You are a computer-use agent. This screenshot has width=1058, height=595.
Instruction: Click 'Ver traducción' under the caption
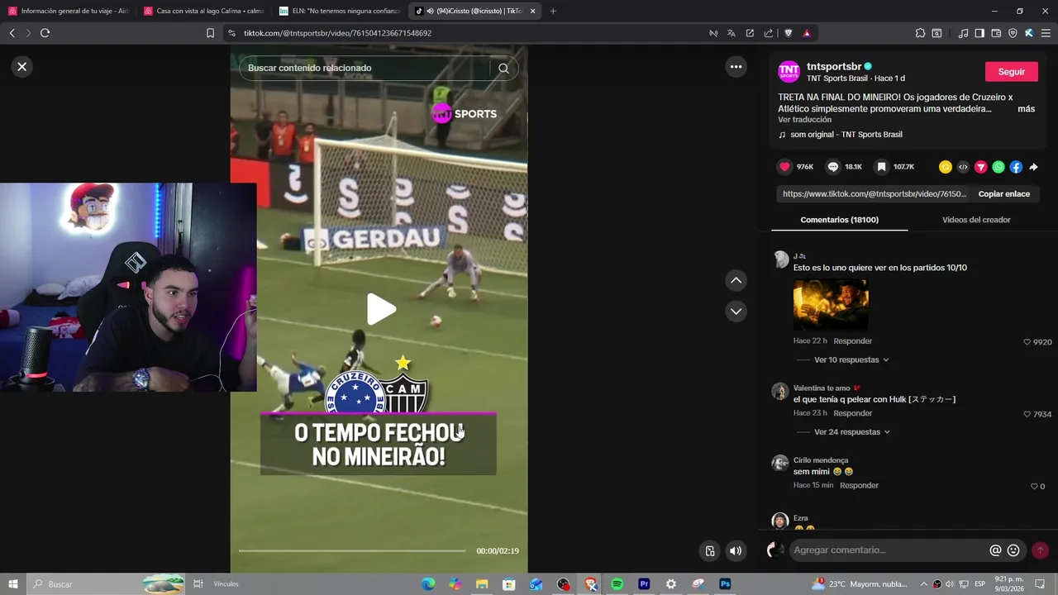point(804,120)
